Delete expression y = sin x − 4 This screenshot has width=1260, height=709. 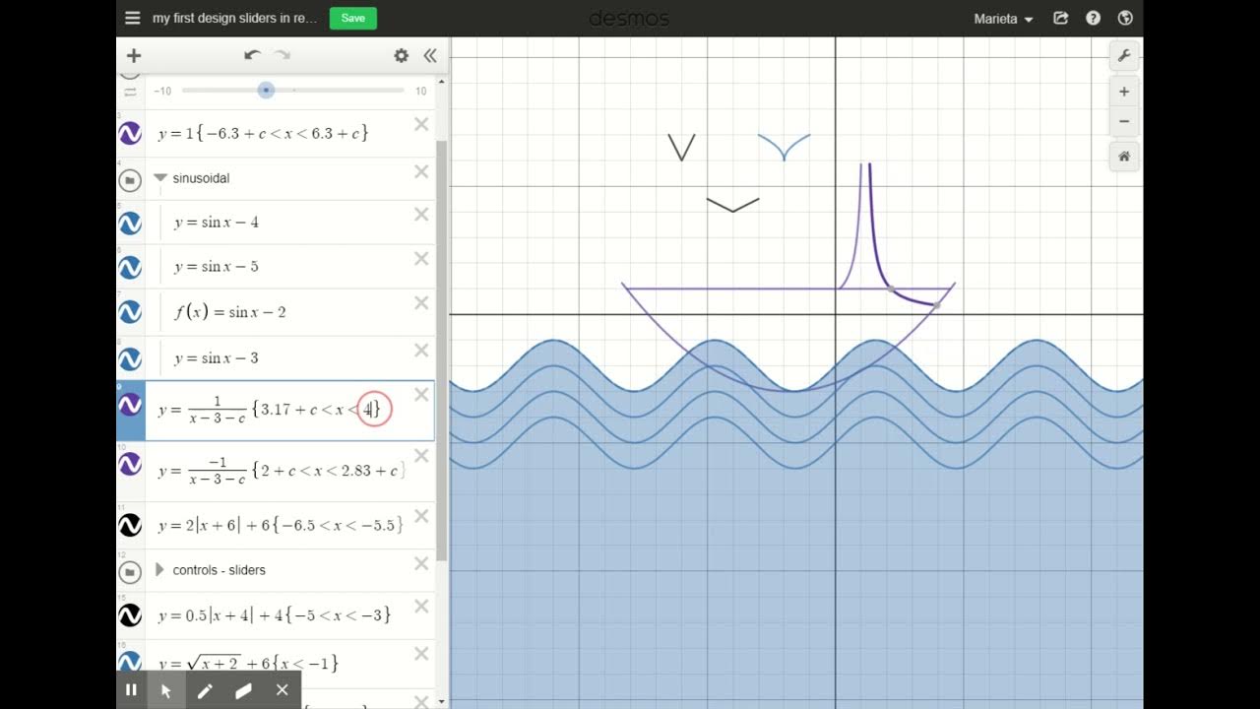tap(421, 215)
